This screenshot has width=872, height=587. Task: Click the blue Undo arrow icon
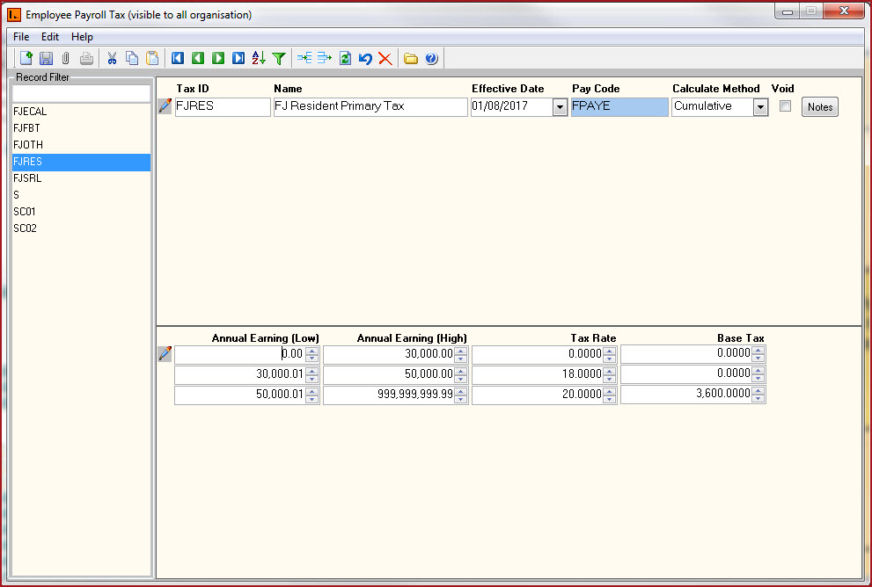365,58
